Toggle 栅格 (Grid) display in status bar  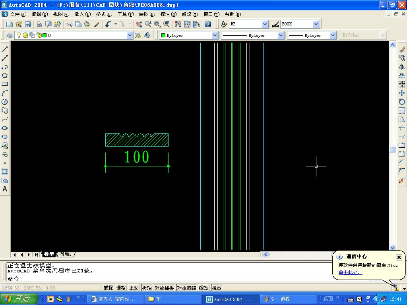(121, 288)
